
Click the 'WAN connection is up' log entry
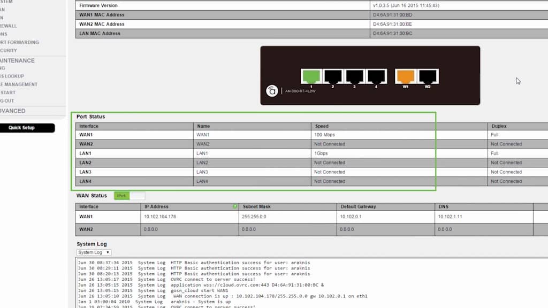pos(222,296)
